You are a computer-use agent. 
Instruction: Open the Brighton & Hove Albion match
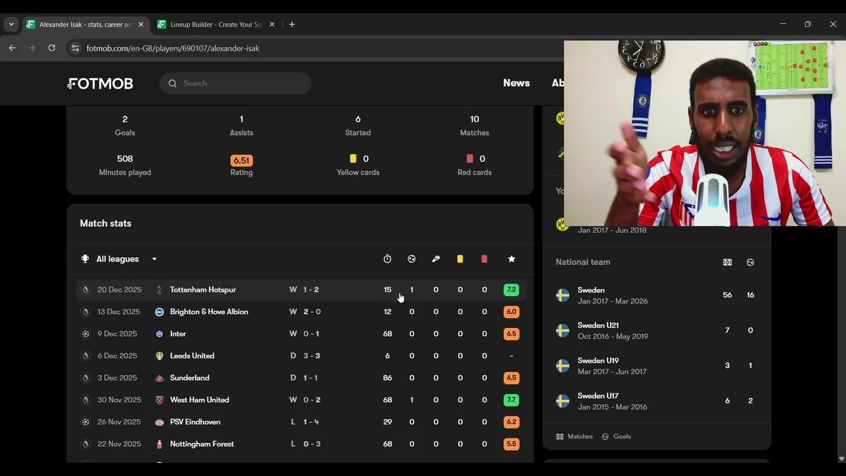300,312
